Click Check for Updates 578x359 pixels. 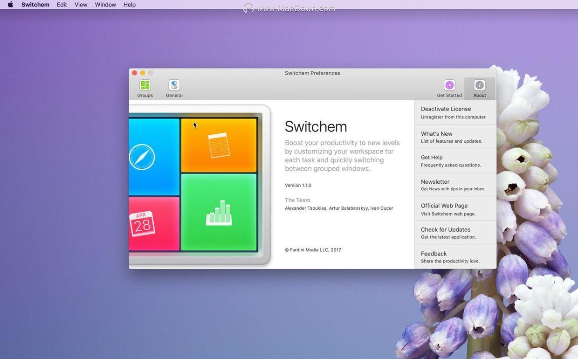click(x=455, y=233)
